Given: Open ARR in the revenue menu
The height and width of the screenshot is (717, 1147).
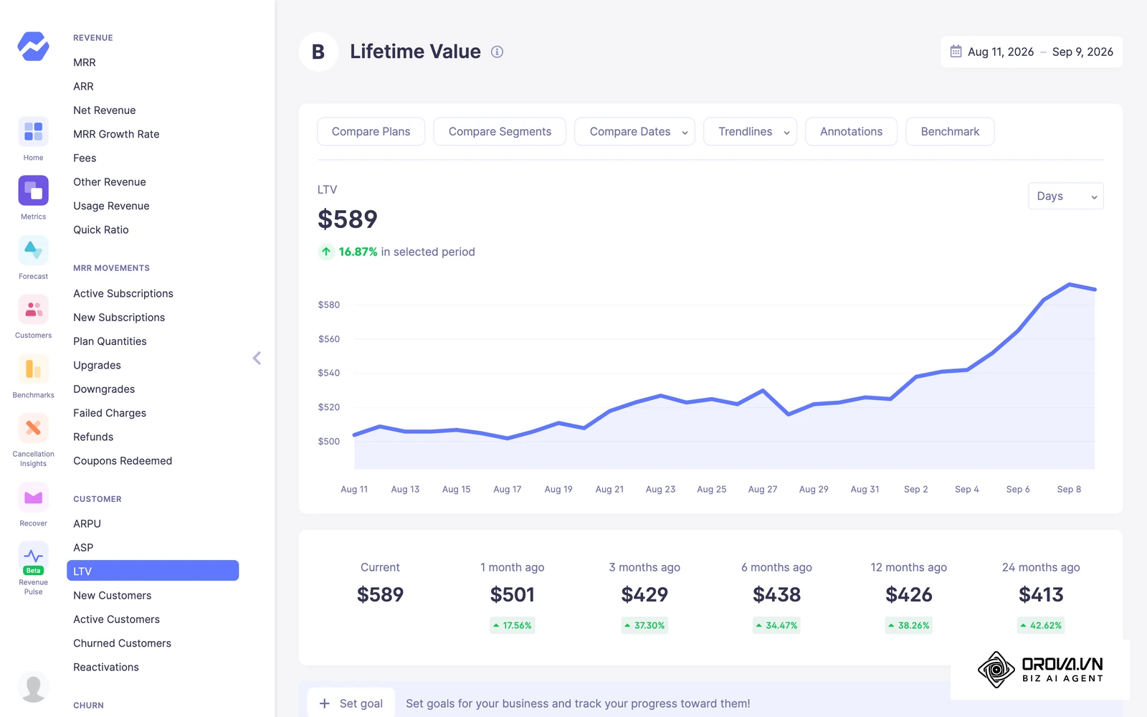Looking at the screenshot, I should coord(83,86).
